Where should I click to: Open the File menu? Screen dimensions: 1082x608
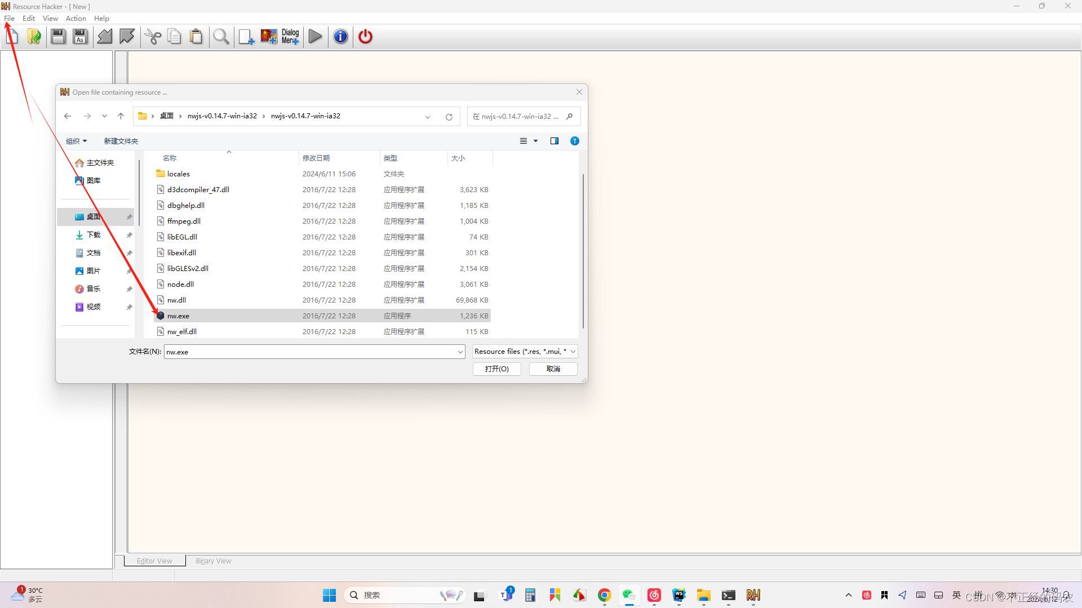[x=10, y=19]
